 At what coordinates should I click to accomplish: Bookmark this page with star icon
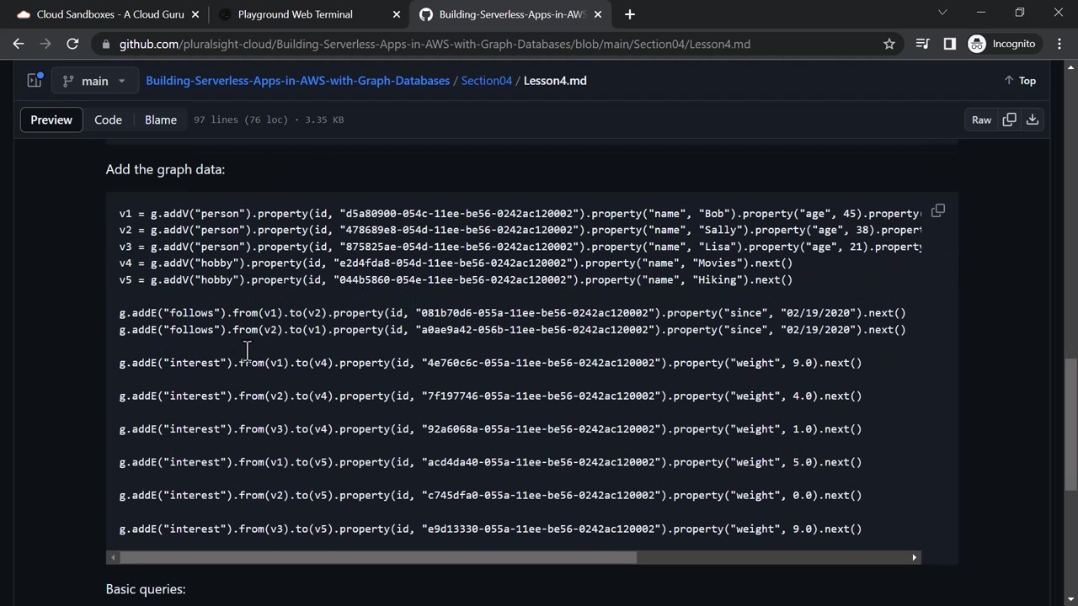click(x=889, y=44)
